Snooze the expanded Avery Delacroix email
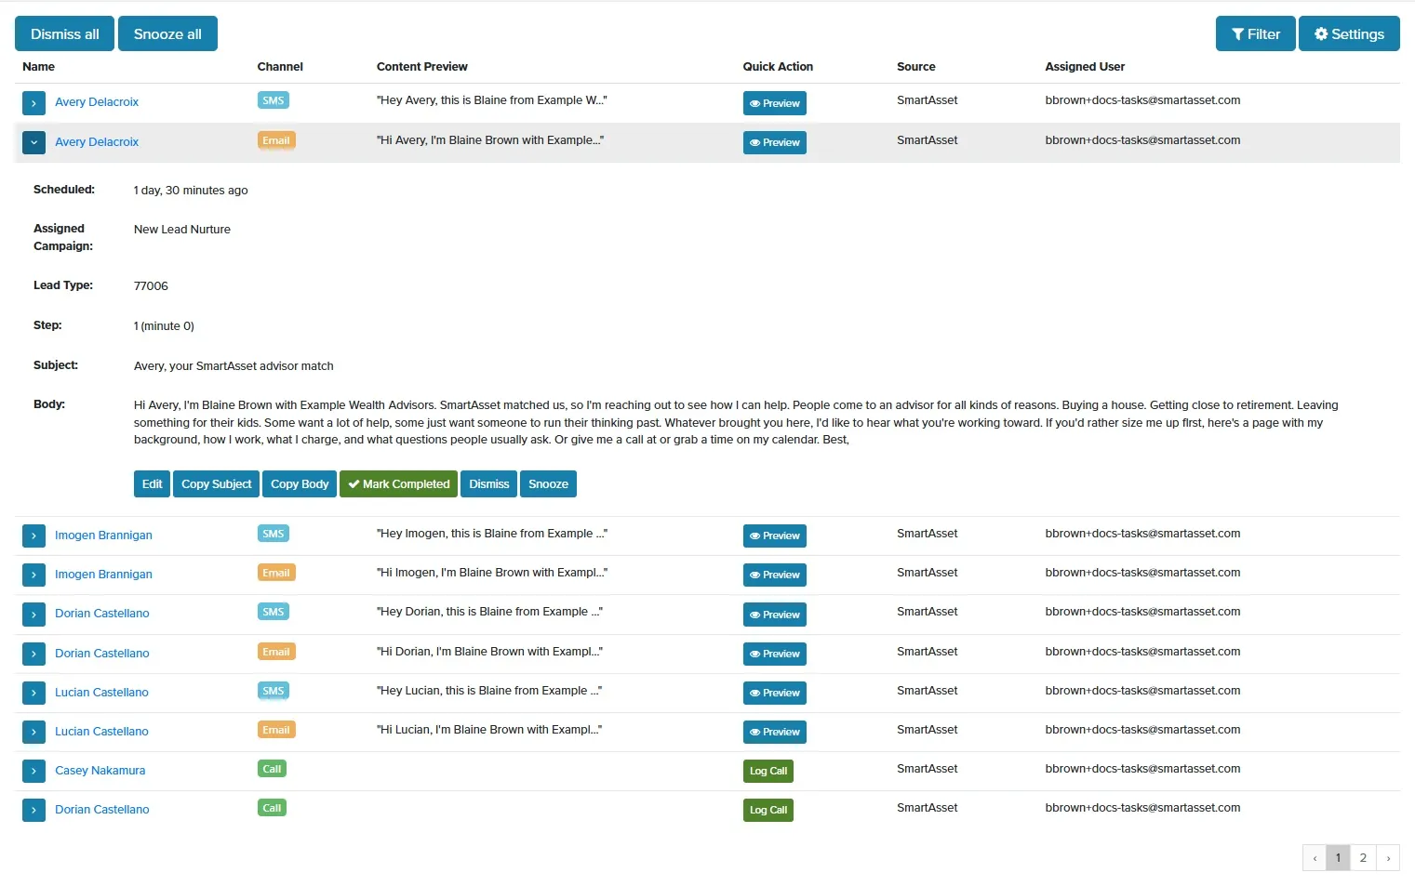The height and width of the screenshot is (886, 1415). point(548,484)
